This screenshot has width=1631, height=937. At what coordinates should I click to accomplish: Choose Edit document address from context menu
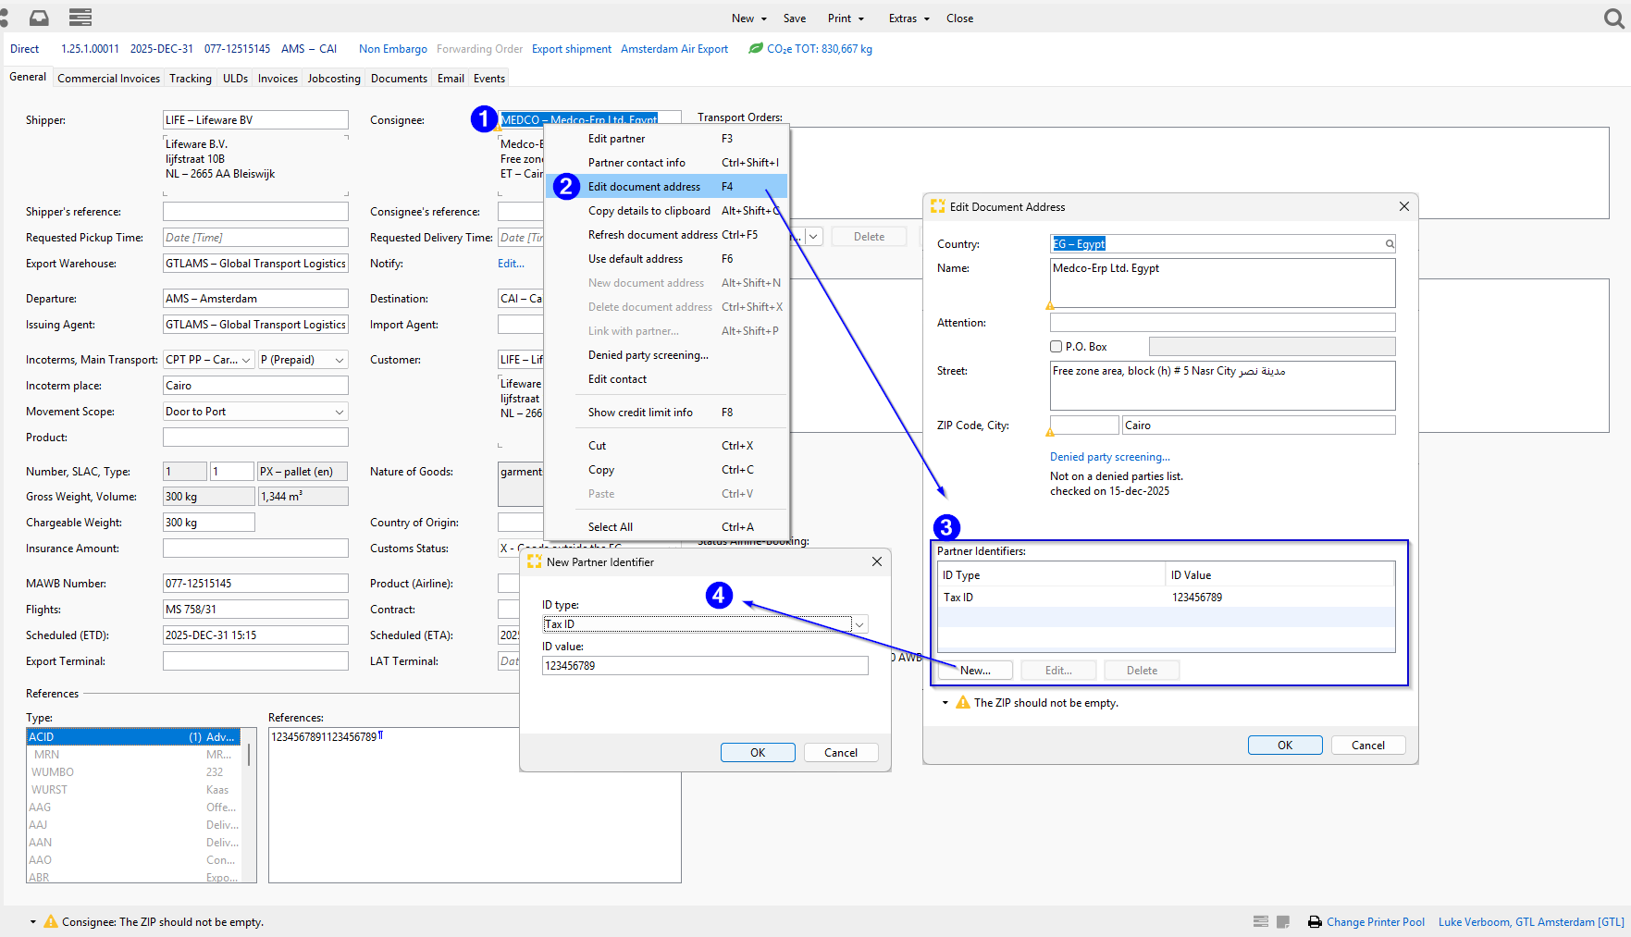pyautogui.click(x=644, y=187)
